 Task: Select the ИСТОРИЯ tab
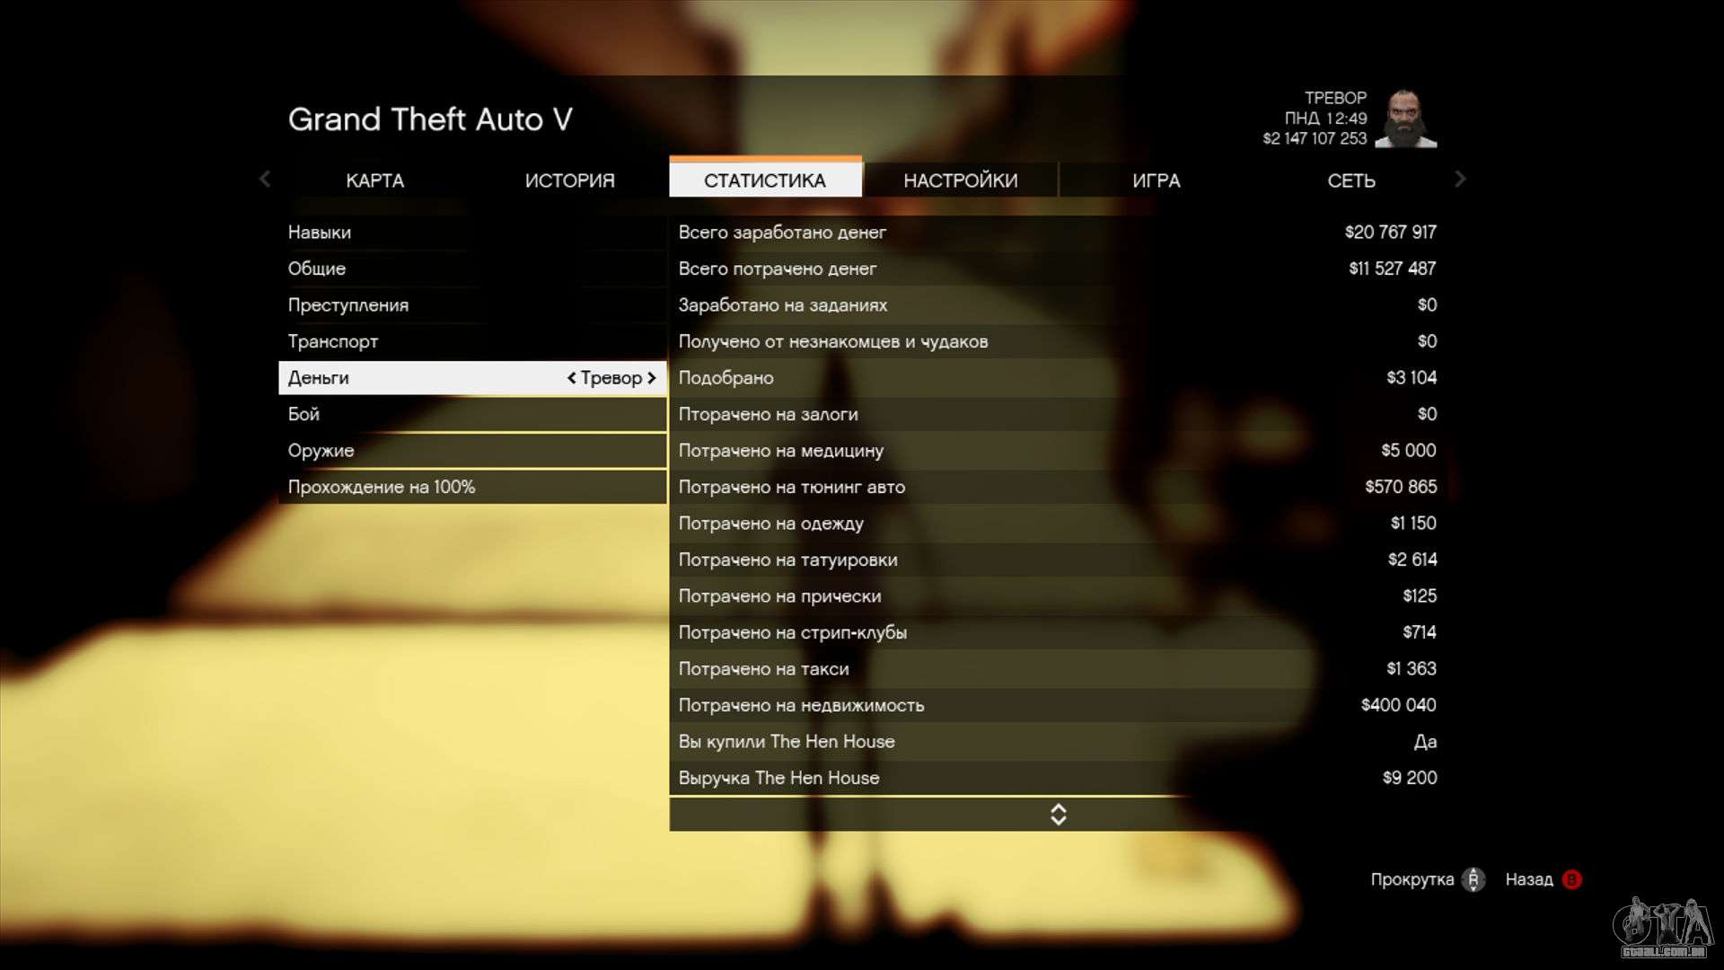pos(569,180)
